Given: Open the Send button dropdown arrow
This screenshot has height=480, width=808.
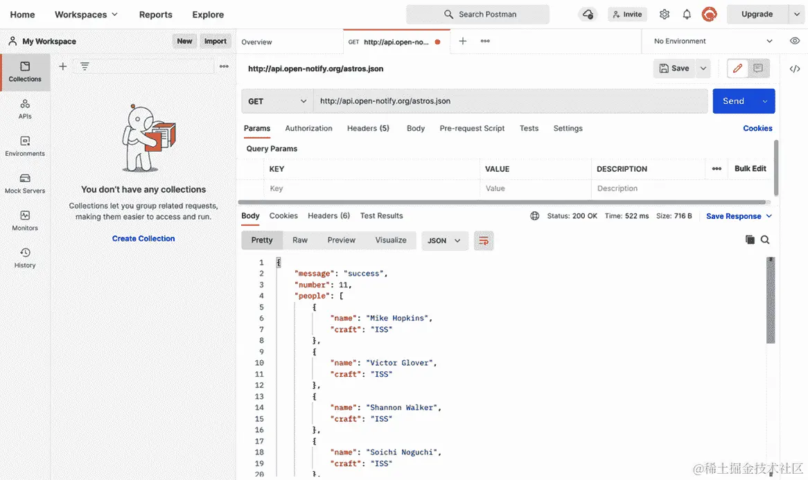Looking at the screenshot, I should click(765, 101).
